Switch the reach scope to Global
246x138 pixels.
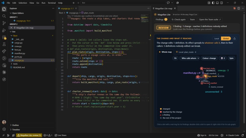pyautogui.click(x=226, y=38)
